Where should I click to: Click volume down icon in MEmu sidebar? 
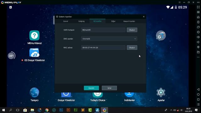[x=198, y=42]
